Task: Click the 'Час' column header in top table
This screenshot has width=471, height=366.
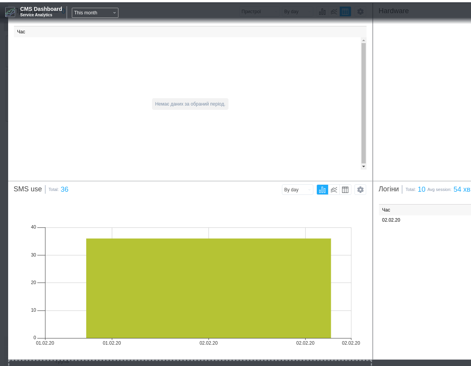Action: pyautogui.click(x=21, y=32)
